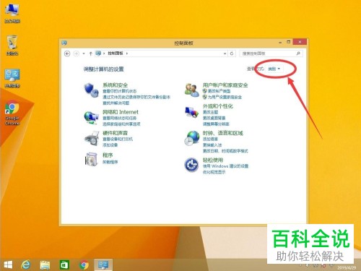
Task: Click the 控制面板 breadcrumb segment
Action: 116,53
